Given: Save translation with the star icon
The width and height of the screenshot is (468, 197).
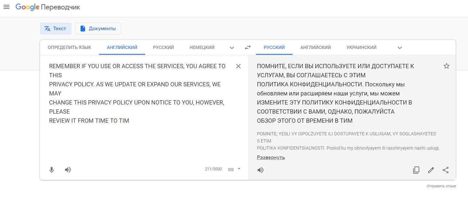Looking at the screenshot, I should pyautogui.click(x=447, y=66).
